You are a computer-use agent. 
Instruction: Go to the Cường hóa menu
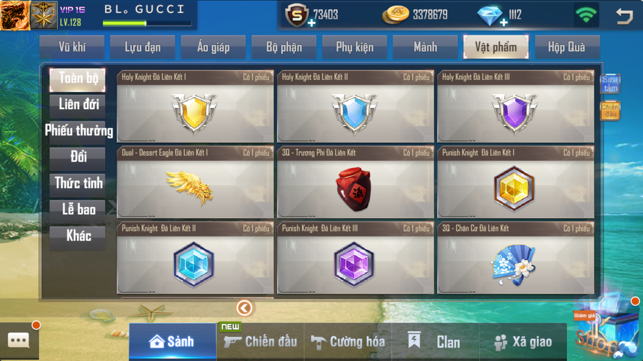[348, 342]
